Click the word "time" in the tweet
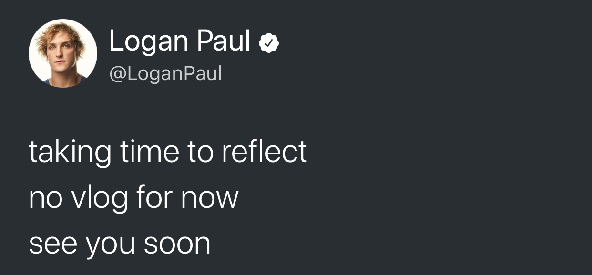 (x=150, y=152)
